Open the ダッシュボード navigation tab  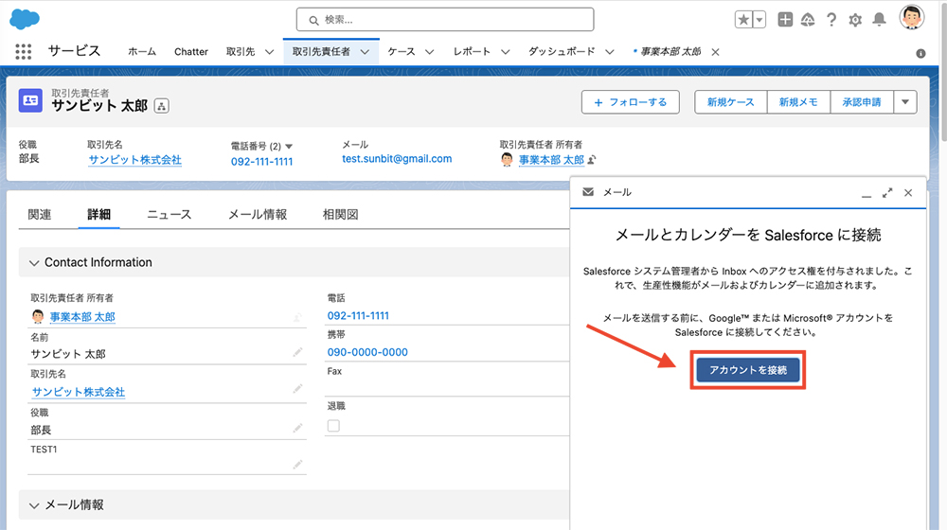(x=562, y=52)
